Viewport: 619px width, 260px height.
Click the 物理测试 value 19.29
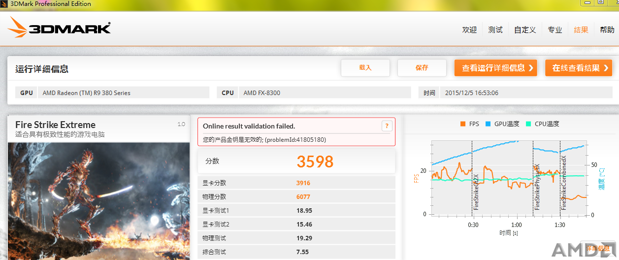(304, 238)
